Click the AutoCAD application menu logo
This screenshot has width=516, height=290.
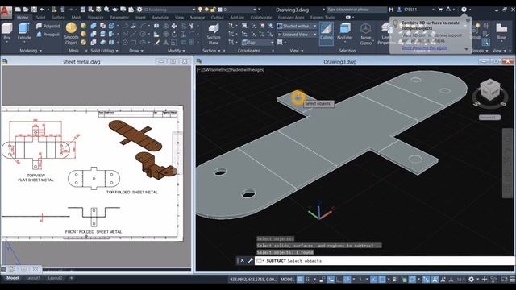click(6, 12)
